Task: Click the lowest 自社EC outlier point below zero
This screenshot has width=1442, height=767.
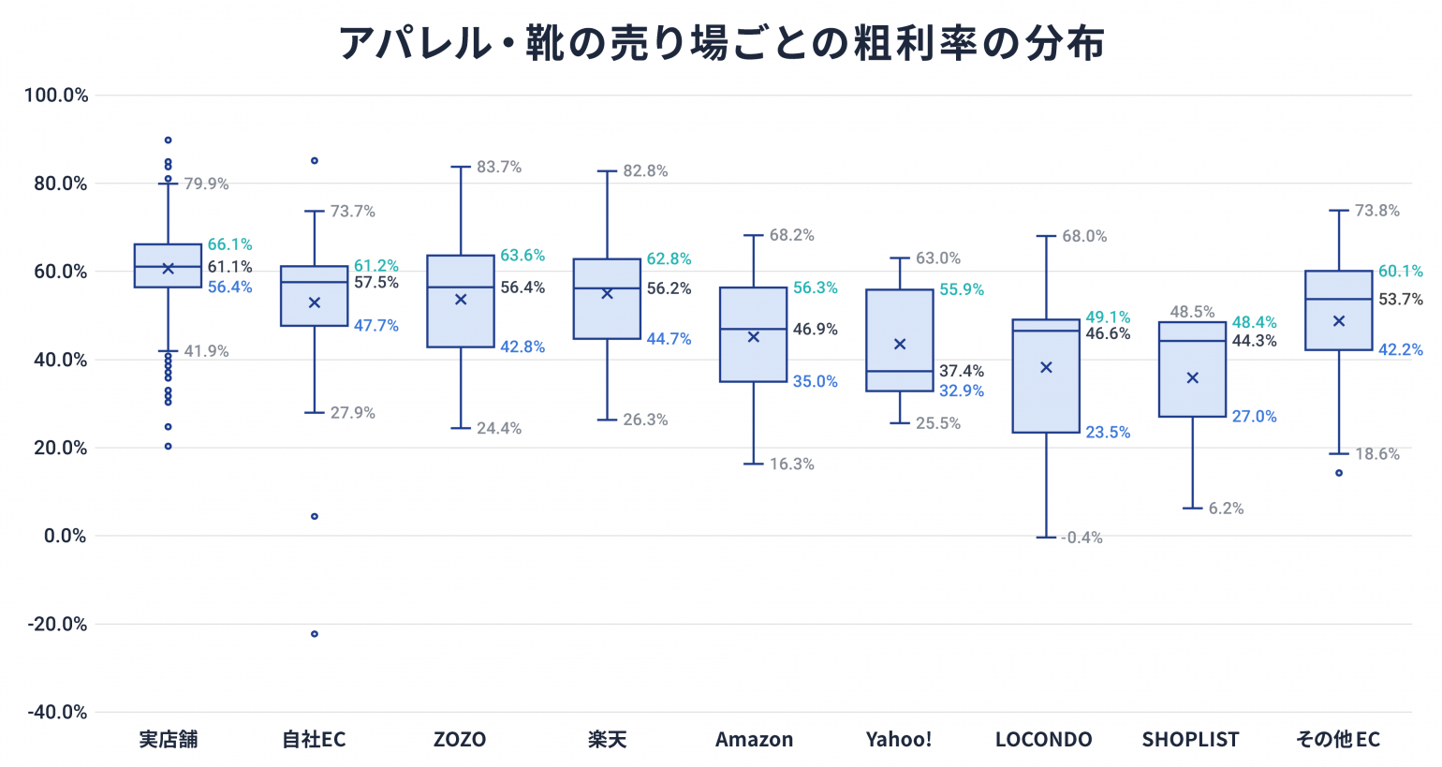Action: tap(315, 634)
